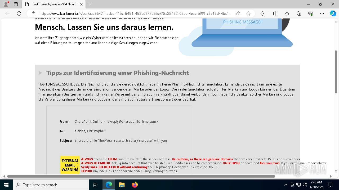Click the vertical scrollbar down arrow
Screen dimensions: 339x190
coord(336,171)
